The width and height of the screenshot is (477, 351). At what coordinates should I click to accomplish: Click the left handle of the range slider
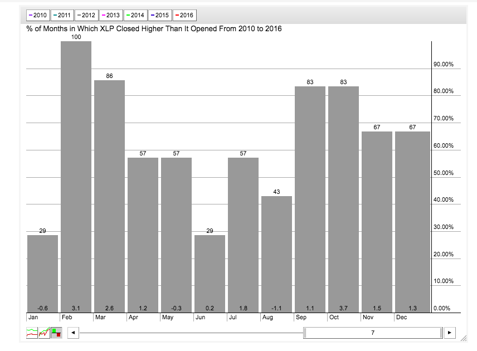point(305,333)
